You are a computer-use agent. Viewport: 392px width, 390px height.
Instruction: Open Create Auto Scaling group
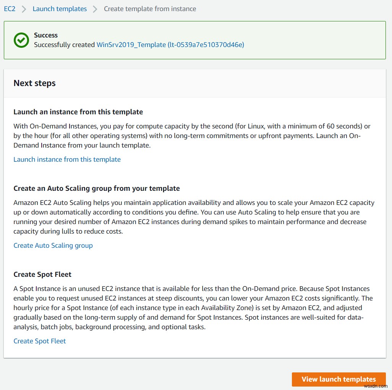53,245
